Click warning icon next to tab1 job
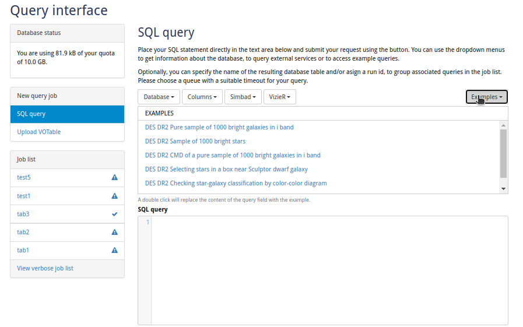 pyautogui.click(x=114, y=250)
